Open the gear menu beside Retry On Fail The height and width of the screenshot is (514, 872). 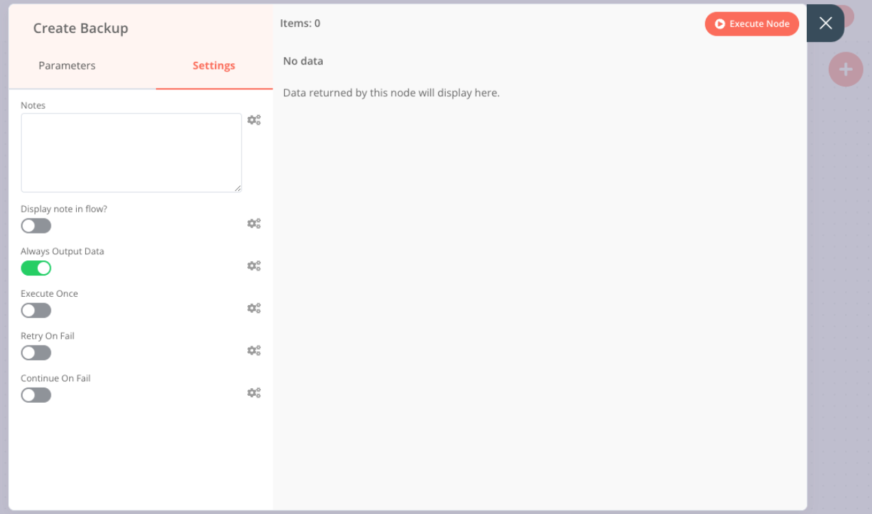point(254,350)
